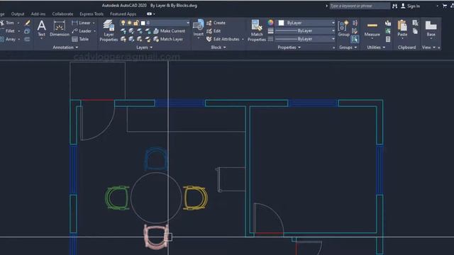Open the Leader dropdown arrow
This screenshot has height=255, width=454.
click(94, 31)
